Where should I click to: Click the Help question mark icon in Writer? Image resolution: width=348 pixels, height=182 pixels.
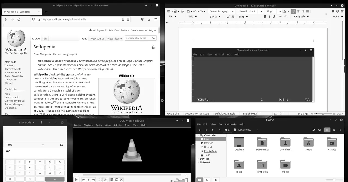(x=338, y=11)
